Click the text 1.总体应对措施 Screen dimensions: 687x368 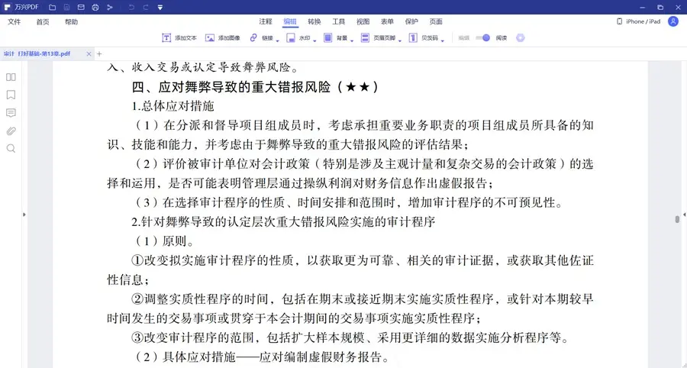tap(173, 106)
